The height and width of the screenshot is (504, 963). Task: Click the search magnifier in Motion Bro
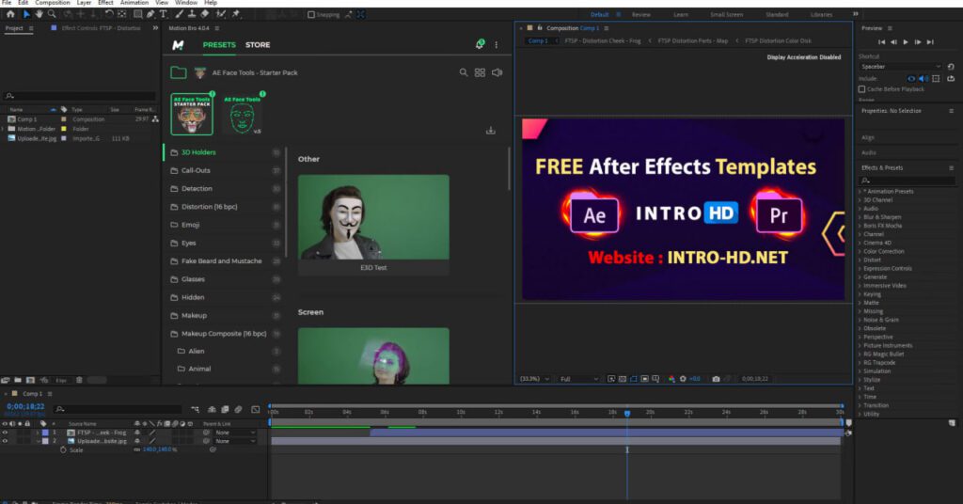pos(464,72)
